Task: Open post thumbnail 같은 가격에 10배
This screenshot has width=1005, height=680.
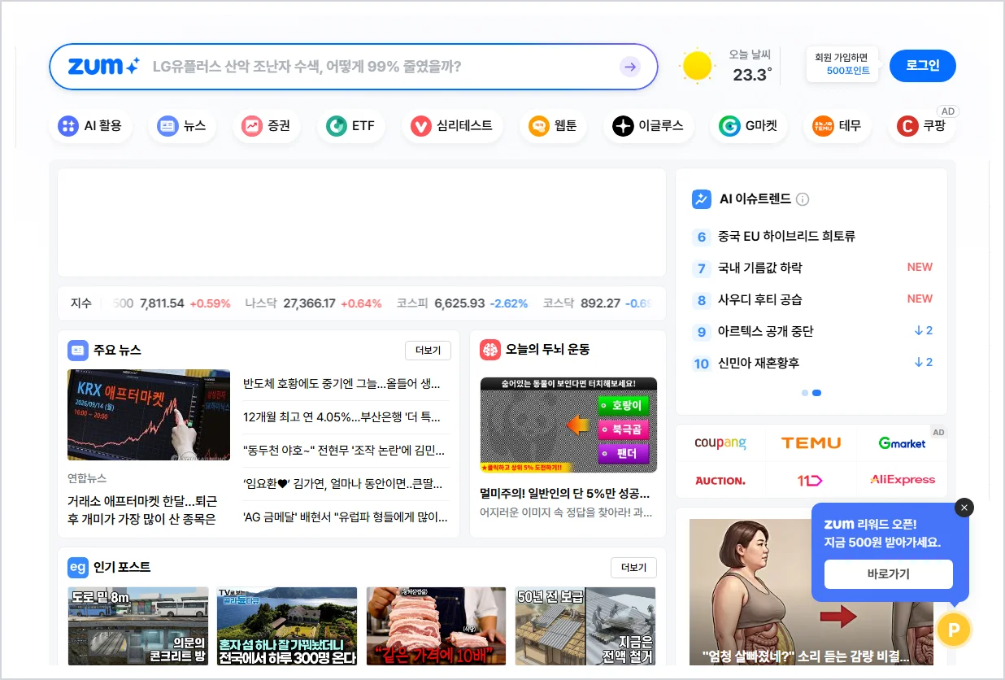Action: [437, 626]
